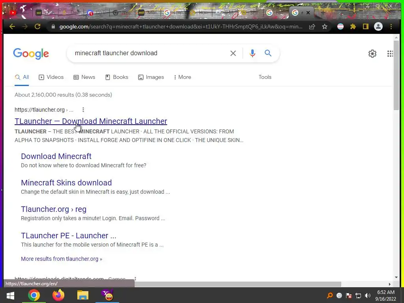Open the TLauncher PE - Launcher sitelink
Image resolution: width=404 pixels, height=303 pixels.
69,236
